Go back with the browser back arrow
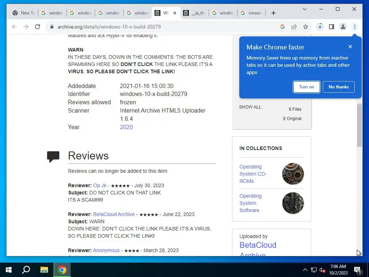This screenshot has height=277, width=369. [14, 27]
